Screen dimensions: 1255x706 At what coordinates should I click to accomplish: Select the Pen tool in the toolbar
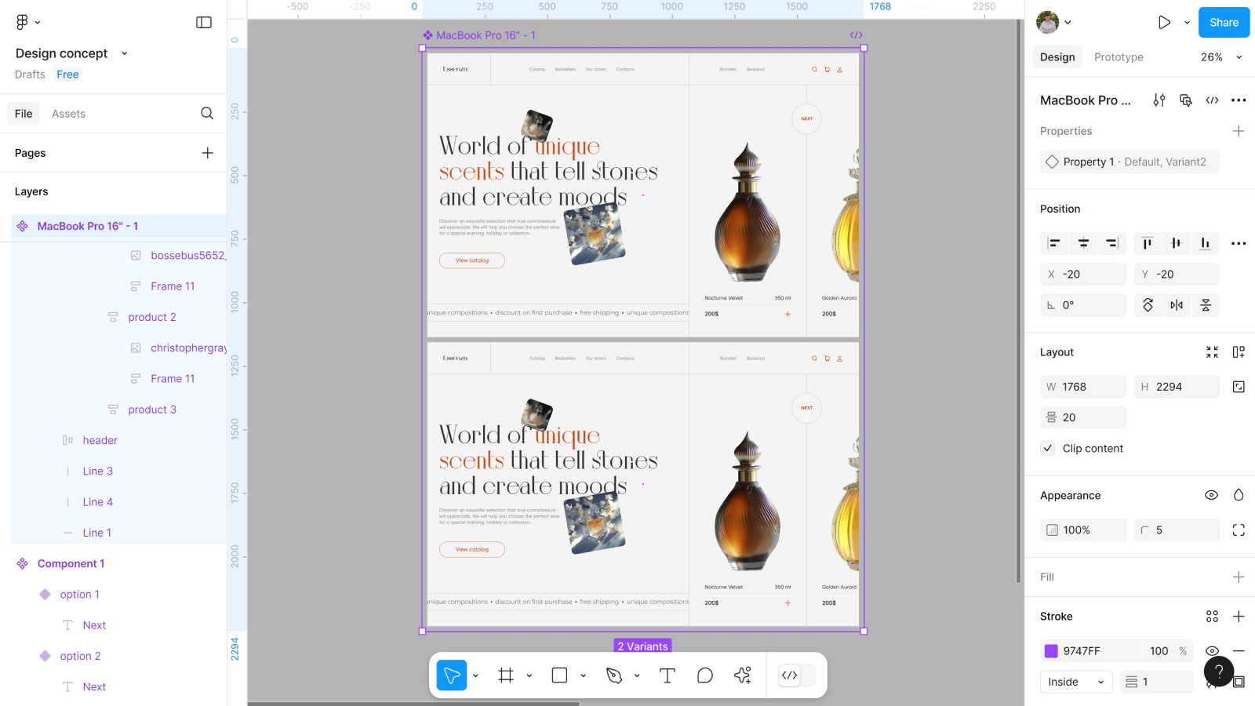tap(614, 675)
